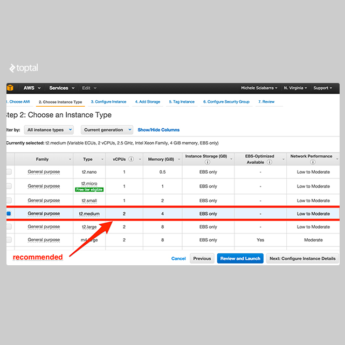This screenshot has height=345, width=345.
Task: Go to the Tag Instance step tab
Action: 182,102
